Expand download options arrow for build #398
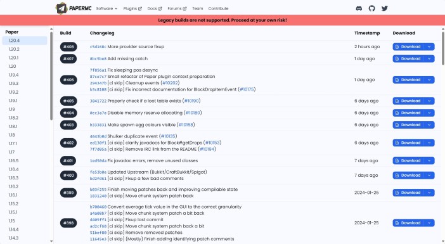Image resolution: width=445 pixels, height=244 pixels. coord(429,223)
